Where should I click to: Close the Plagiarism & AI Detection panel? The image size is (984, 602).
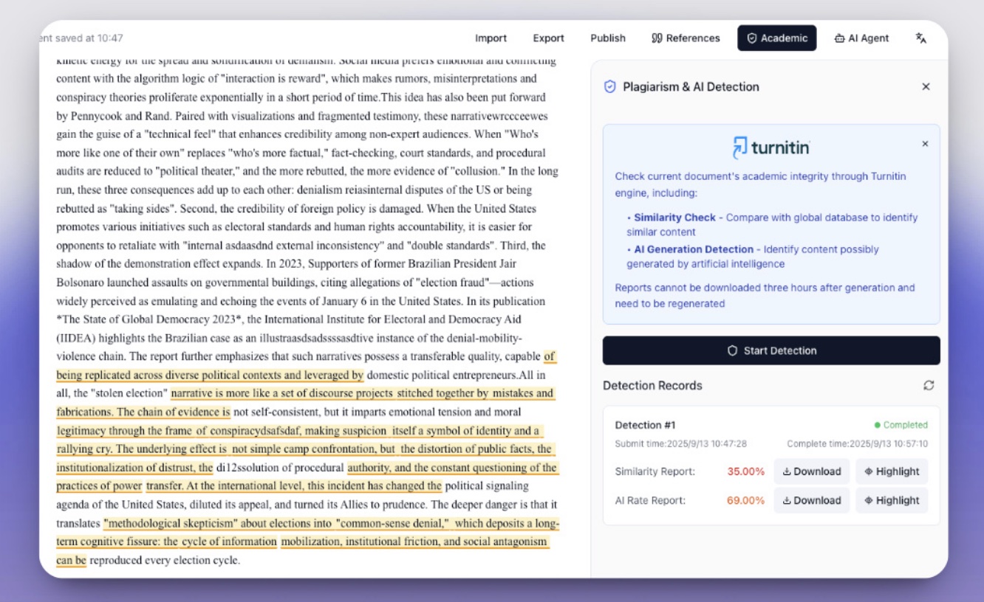coord(926,87)
